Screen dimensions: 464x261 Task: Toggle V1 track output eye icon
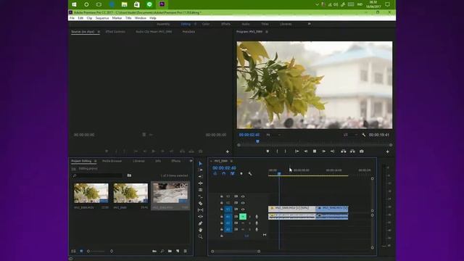(243, 210)
